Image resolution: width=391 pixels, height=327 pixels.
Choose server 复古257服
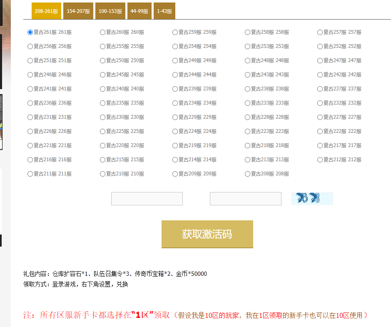320,32
